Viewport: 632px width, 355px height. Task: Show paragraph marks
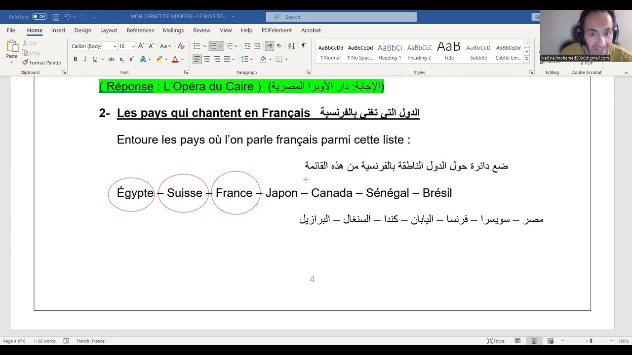[304, 46]
